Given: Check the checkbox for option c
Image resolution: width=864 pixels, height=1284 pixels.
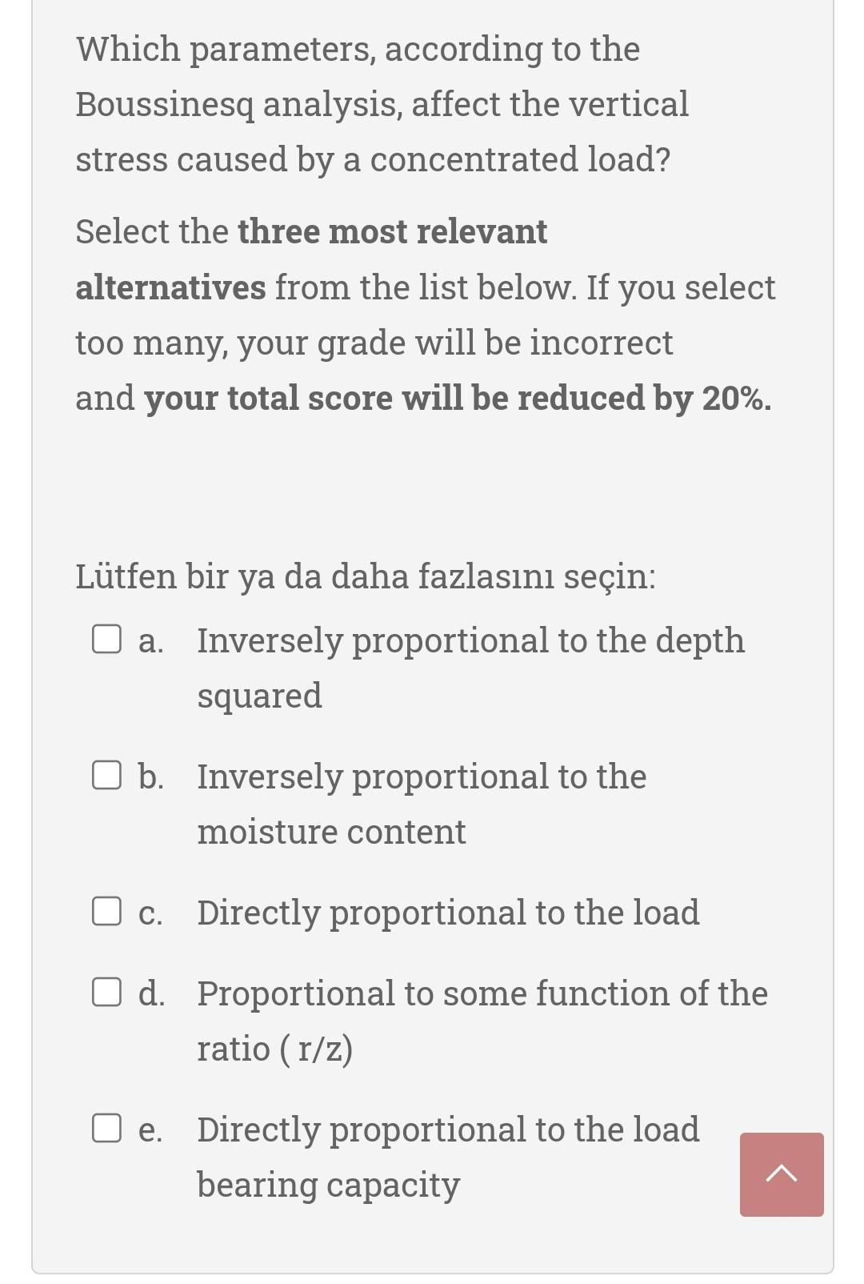Looking at the screenshot, I should point(106,911).
